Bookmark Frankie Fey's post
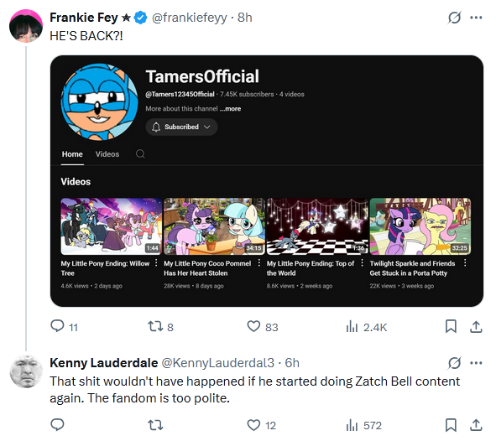This screenshot has height=441, width=496. coord(451,326)
